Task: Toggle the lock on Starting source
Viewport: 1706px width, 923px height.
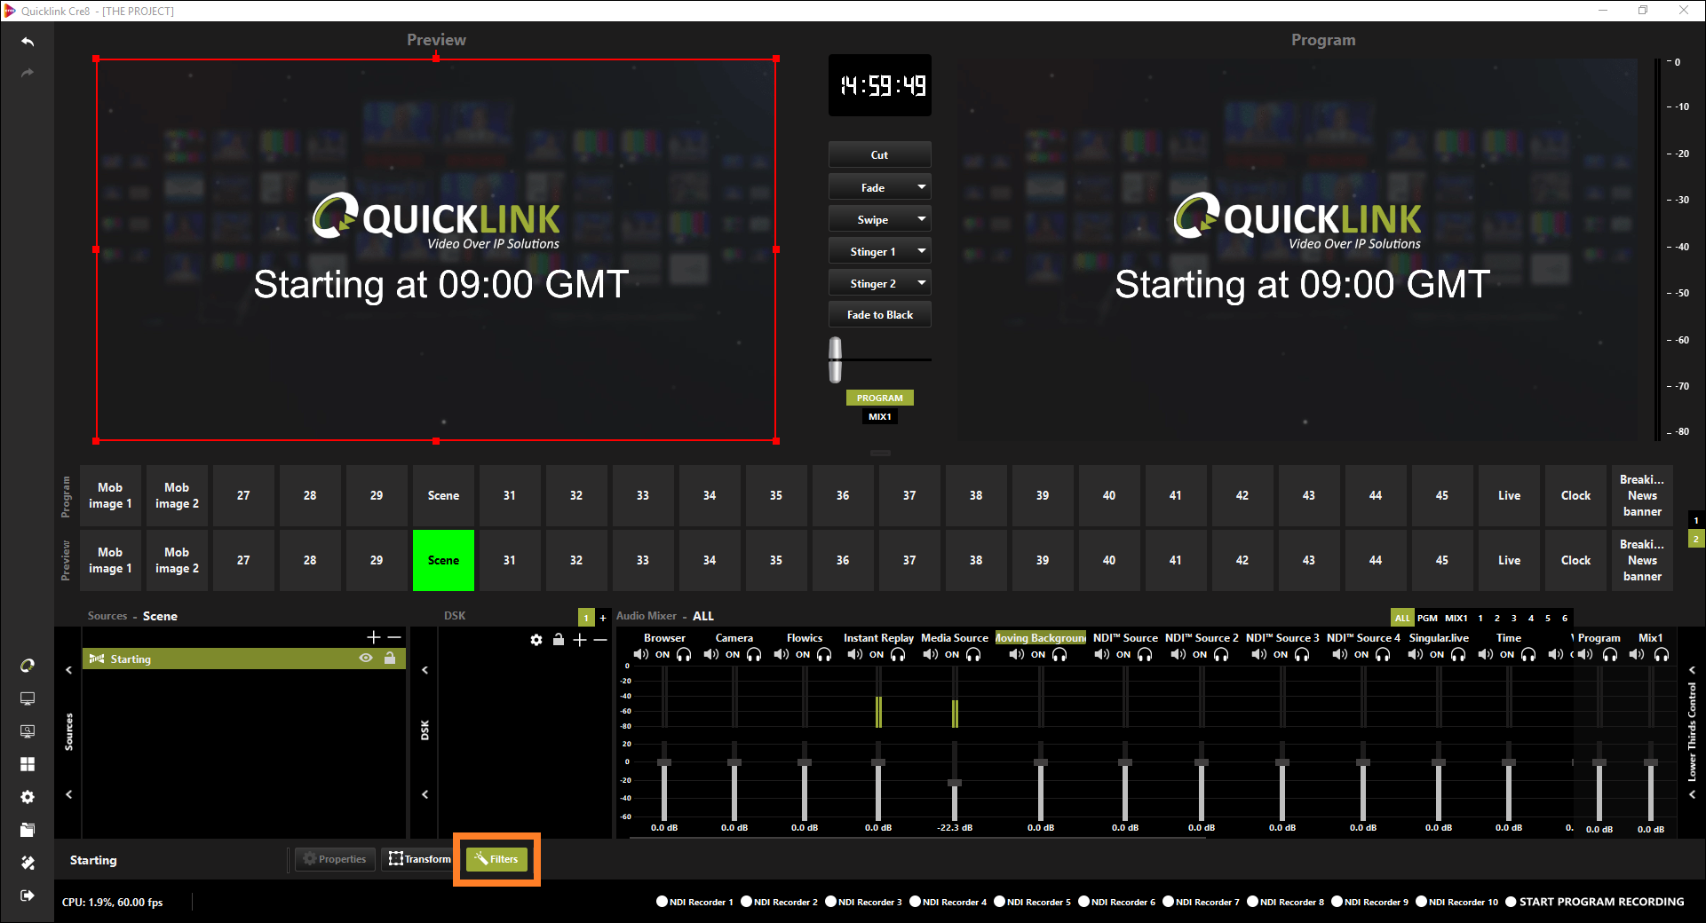Action: coord(390,659)
